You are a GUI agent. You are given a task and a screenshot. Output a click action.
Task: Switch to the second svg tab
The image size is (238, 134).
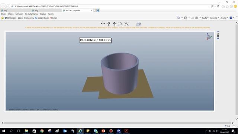46,10
